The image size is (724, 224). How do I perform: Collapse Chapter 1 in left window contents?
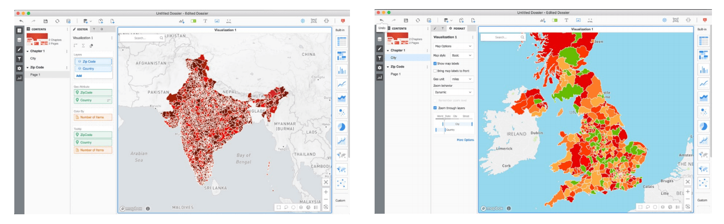(27, 51)
